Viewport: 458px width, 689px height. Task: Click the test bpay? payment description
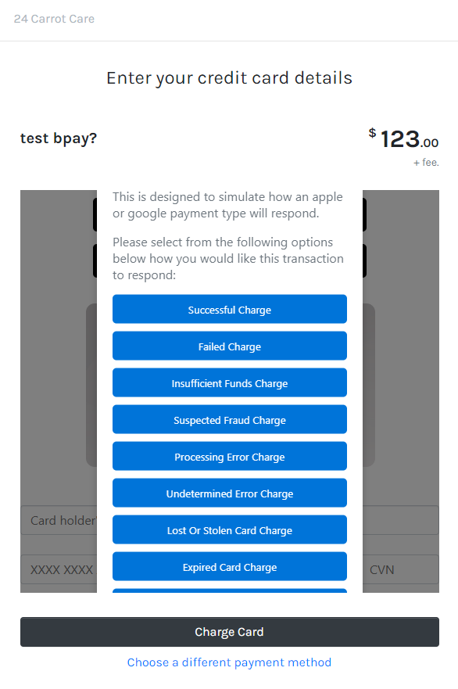point(59,138)
